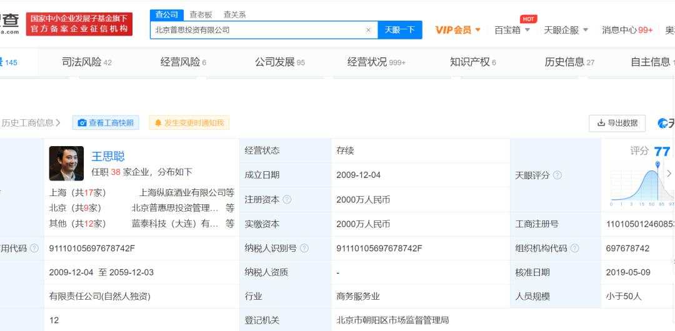
Task: Open 蓝泰科技（大连） company link
Action: (175, 224)
